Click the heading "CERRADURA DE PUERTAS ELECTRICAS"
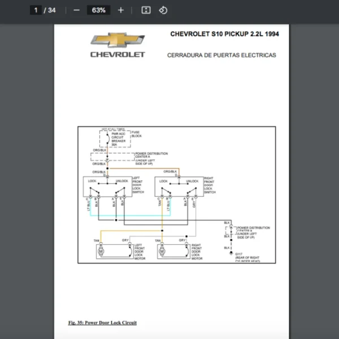The height and width of the screenshot is (339, 339). [221, 55]
